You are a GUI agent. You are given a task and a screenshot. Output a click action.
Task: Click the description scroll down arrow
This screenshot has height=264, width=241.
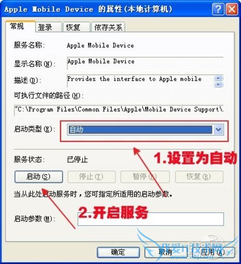218,84
